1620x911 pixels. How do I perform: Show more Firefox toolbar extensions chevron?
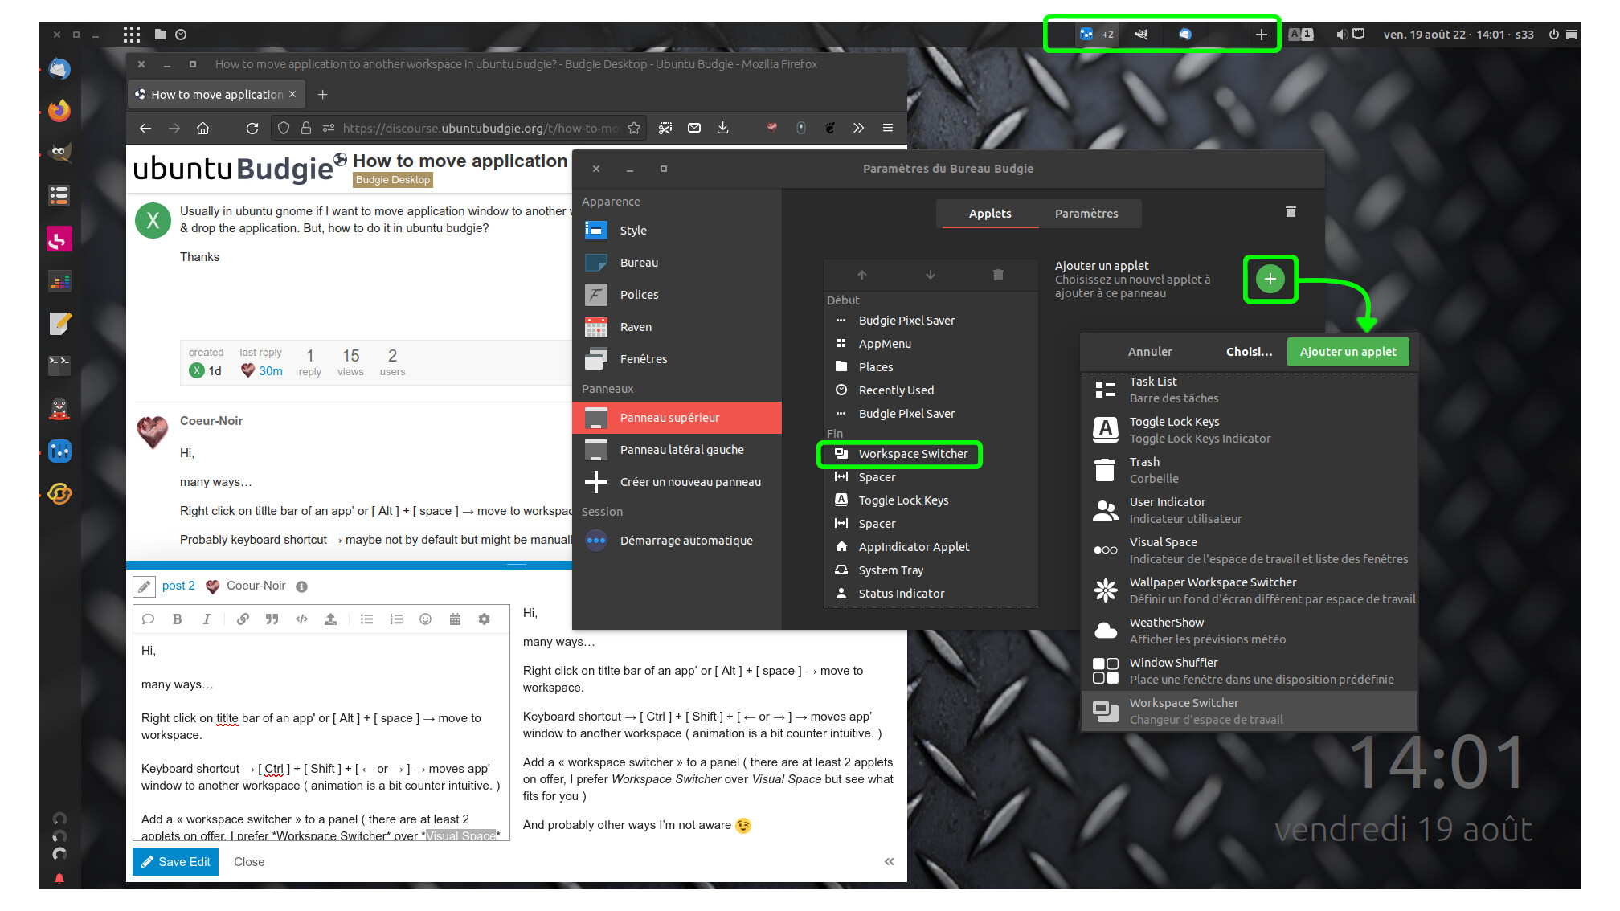tap(858, 128)
